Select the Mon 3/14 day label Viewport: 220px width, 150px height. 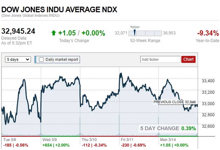(x=167, y=140)
